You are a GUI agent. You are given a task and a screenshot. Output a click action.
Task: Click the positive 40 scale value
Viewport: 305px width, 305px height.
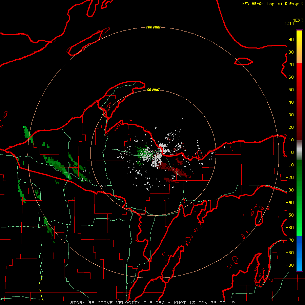291,102
